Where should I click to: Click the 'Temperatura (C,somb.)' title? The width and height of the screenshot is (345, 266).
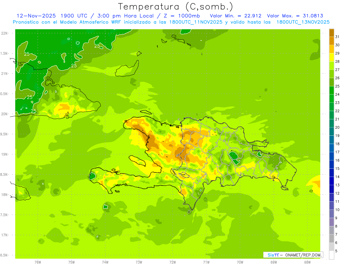tap(176, 6)
